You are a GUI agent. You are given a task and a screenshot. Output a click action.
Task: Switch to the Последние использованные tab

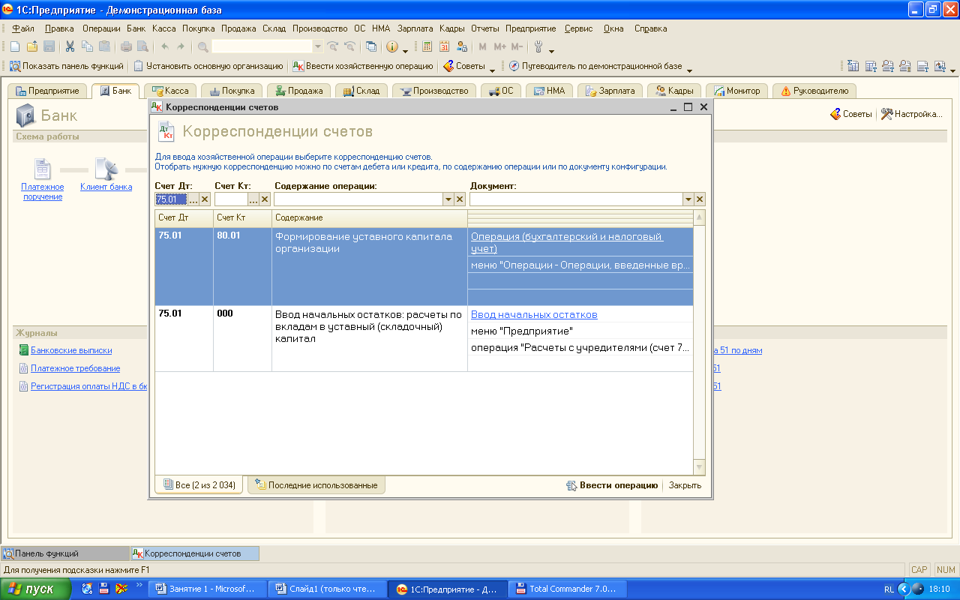[x=316, y=485]
